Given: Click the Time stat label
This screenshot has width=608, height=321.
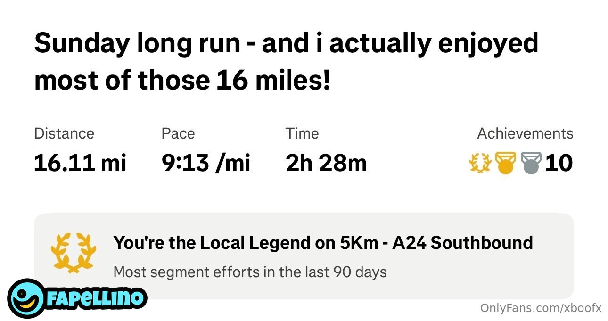Looking at the screenshot, I should point(302,133).
